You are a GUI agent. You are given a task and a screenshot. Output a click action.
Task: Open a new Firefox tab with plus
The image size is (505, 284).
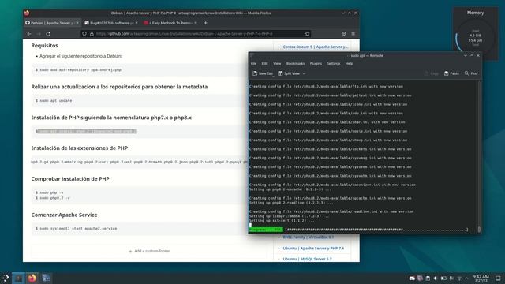(205, 23)
